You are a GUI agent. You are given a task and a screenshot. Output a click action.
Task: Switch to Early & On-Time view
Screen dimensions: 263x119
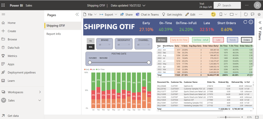click(180, 40)
